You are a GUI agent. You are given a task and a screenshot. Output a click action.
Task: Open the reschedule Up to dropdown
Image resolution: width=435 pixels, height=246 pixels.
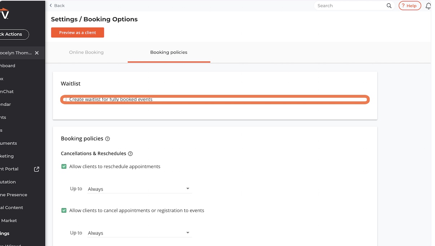point(139,189)
